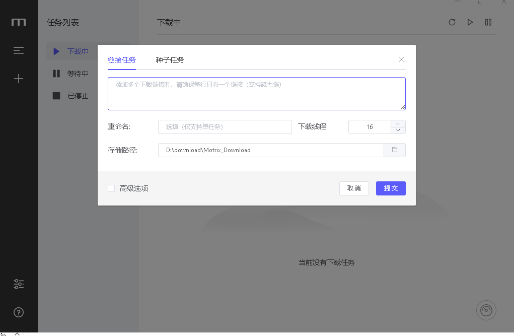Resume all downloads with the play icon
Screen dimensions: 514x336
(x=470, y=22)
